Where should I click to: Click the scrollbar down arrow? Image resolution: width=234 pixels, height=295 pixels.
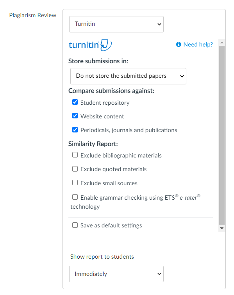coord(222,228)
